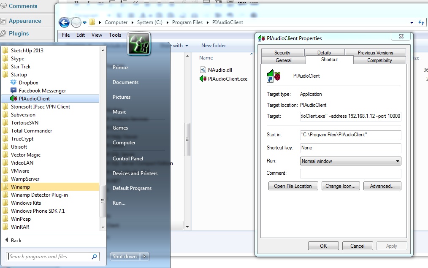Expand the Program Files breadcrumb arrow

[x=207, y=23]
